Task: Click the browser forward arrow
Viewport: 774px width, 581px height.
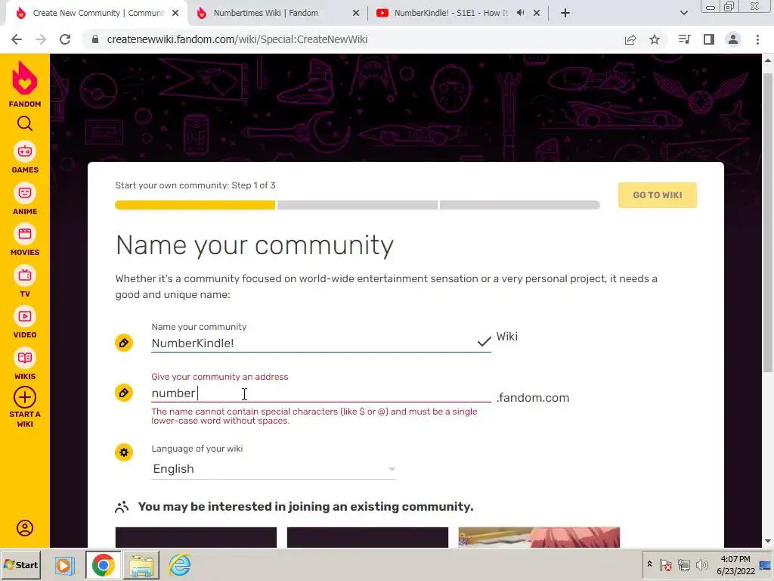Action: (x=41, y=39)
